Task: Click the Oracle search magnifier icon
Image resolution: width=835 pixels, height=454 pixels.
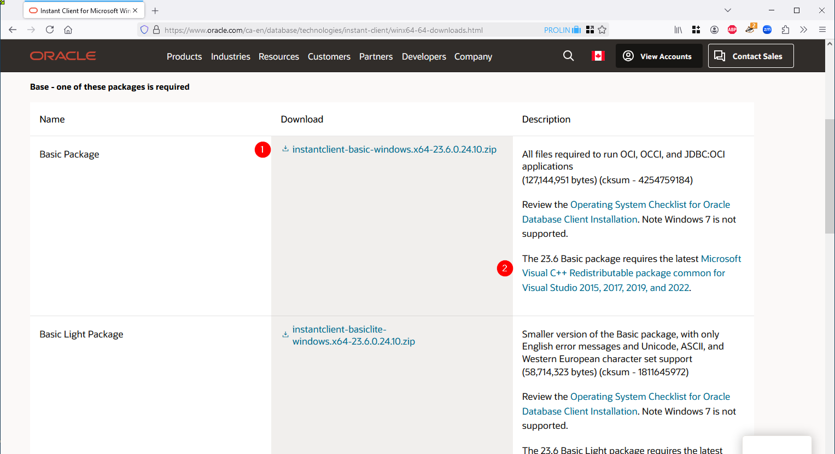Action: (568, 56)
